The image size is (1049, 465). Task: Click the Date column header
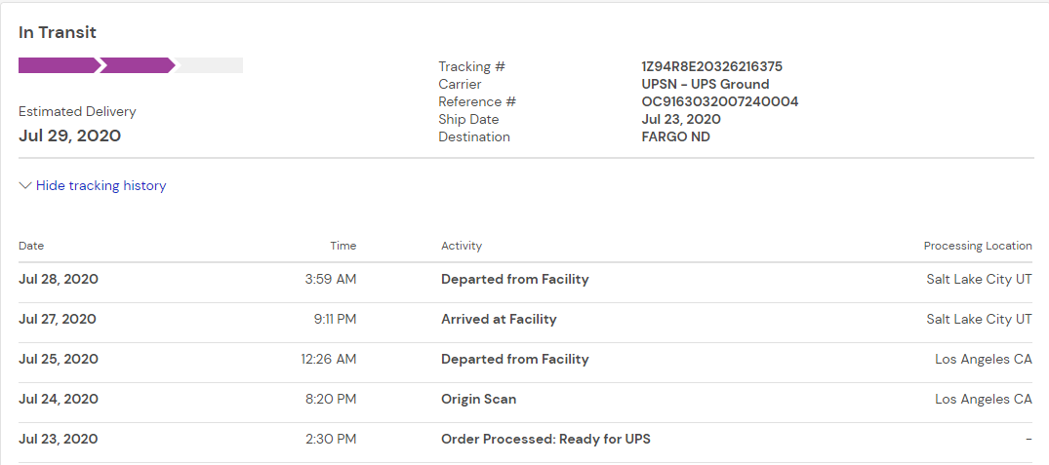(x=31, y=246)
